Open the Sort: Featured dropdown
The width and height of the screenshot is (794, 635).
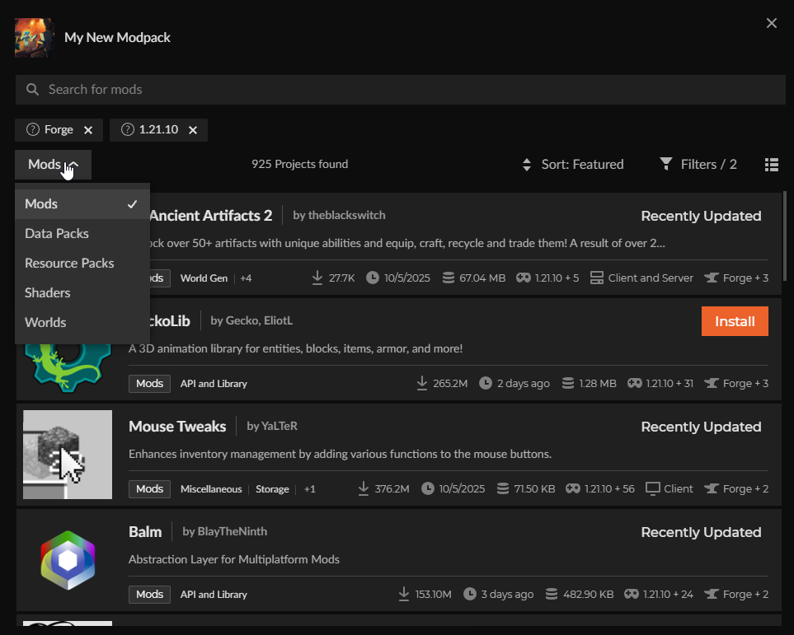click(573, 165)
